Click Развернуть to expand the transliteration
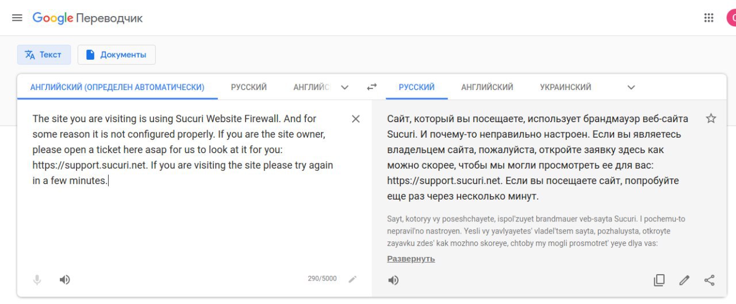This screenshot has height=304, width=736. pos(411,259)
